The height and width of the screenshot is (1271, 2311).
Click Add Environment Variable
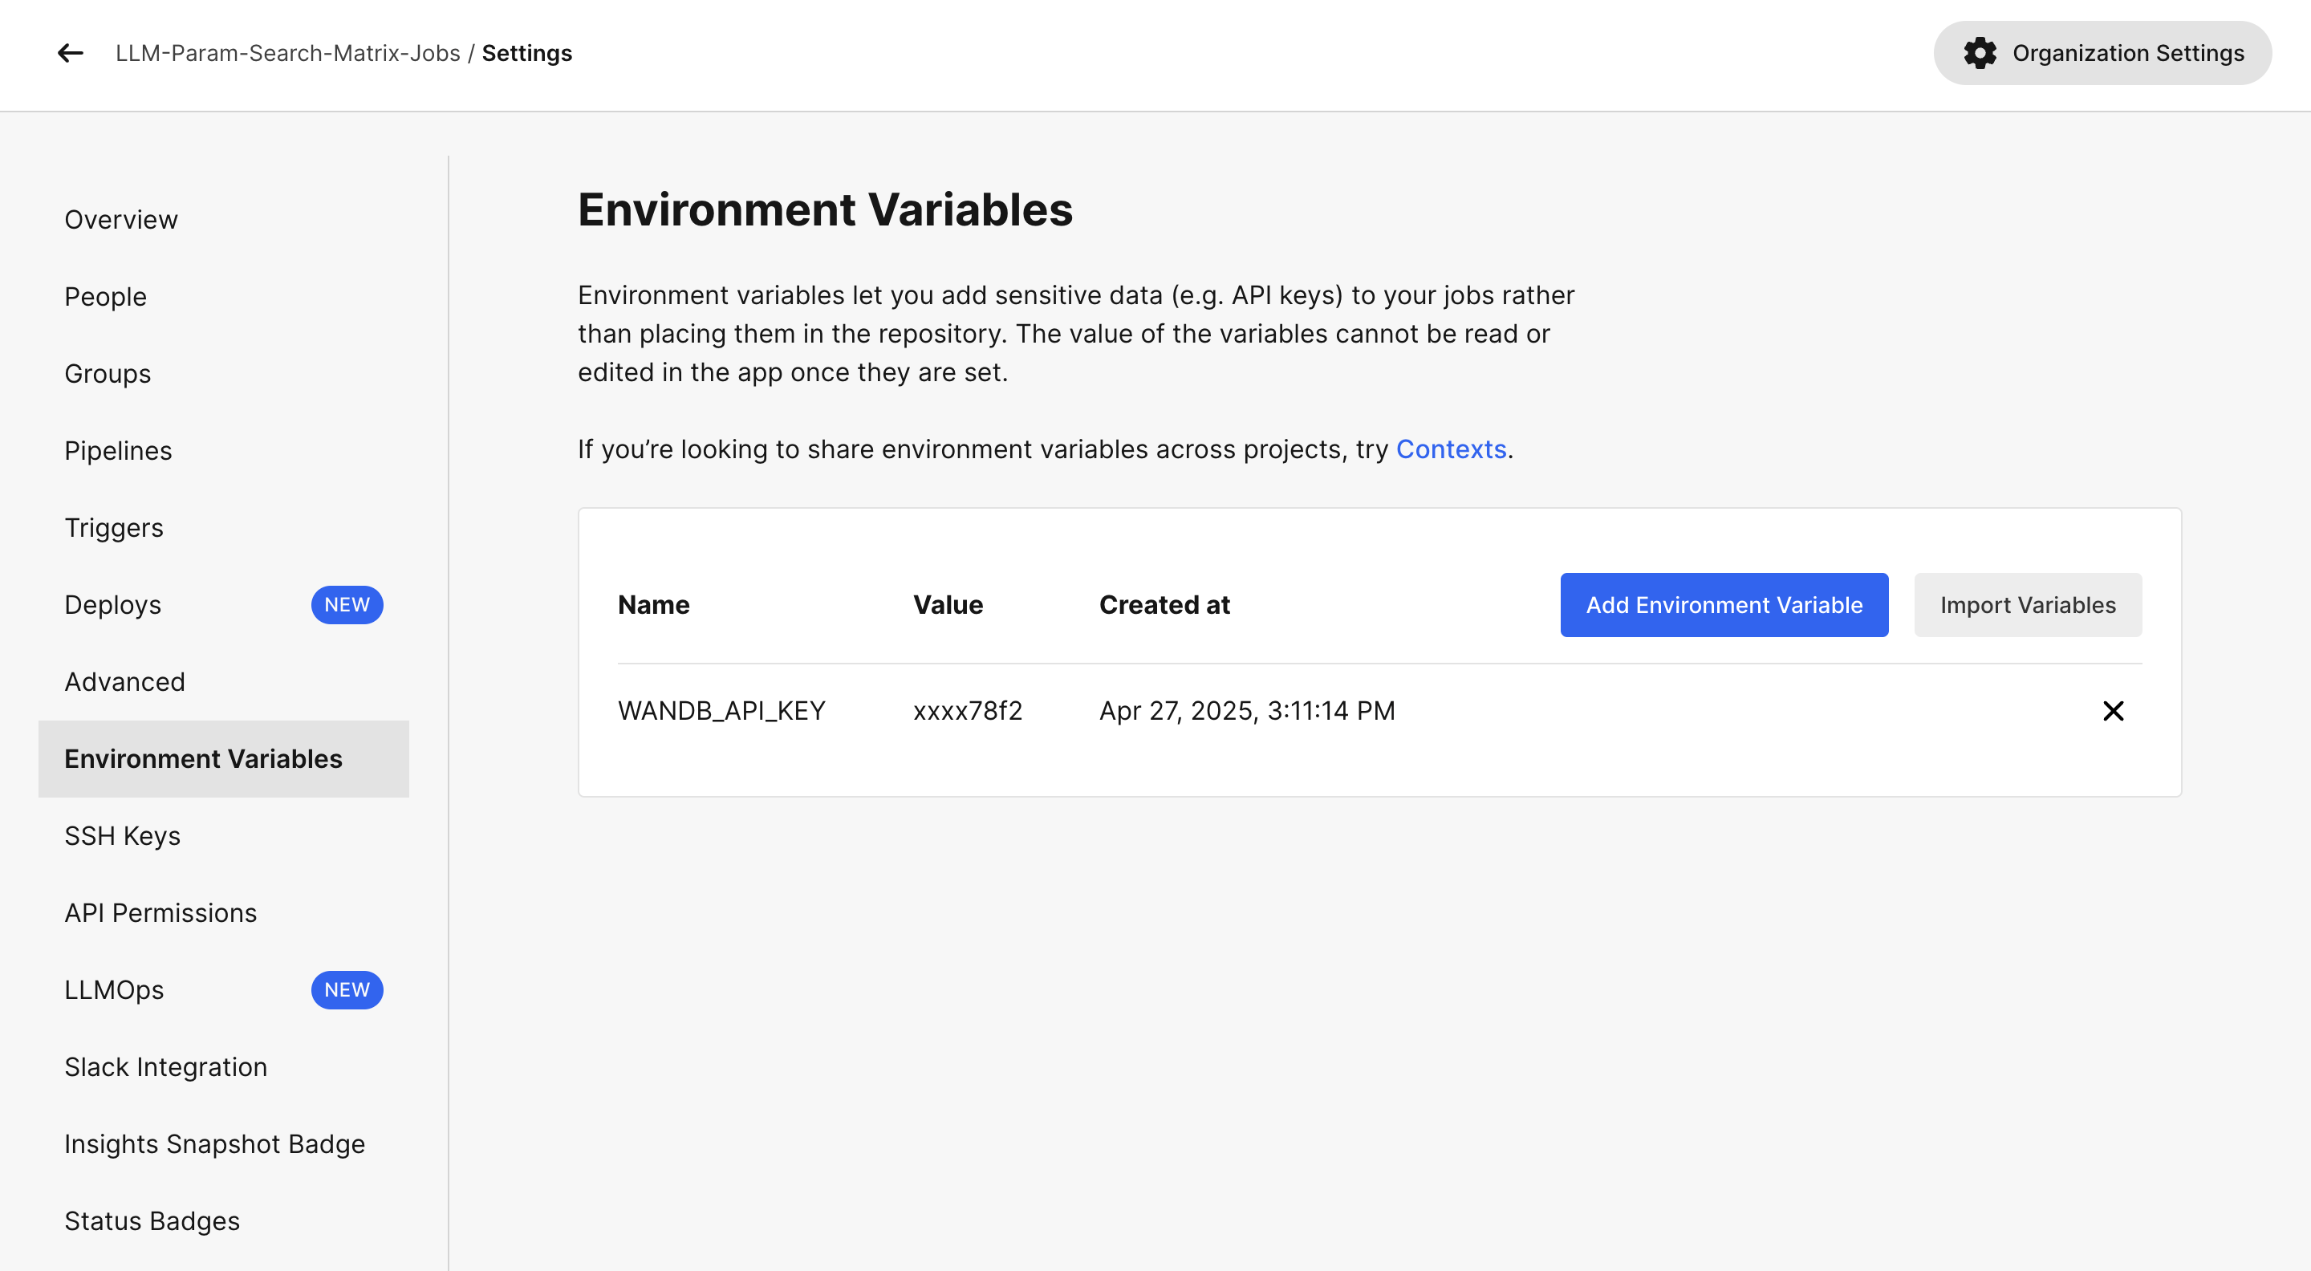(x=1723, y=604)
